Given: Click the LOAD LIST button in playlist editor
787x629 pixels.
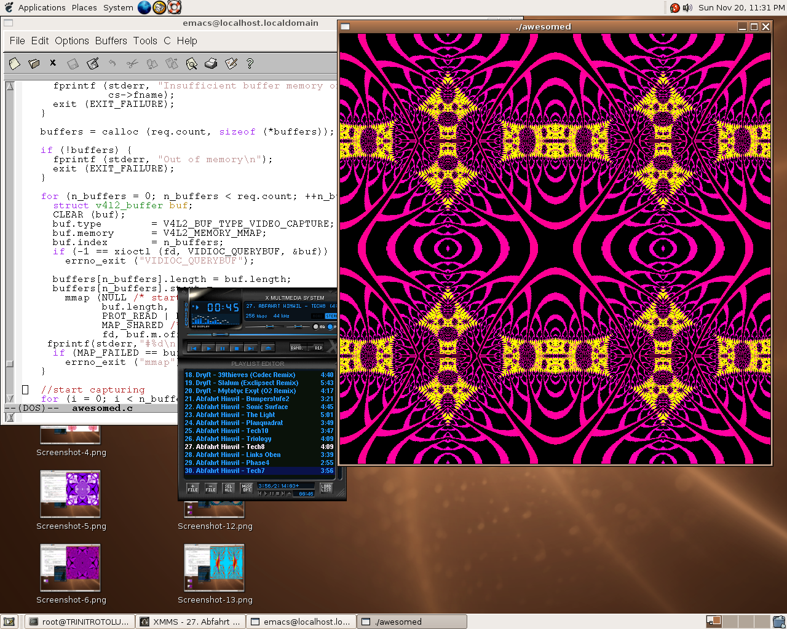Looking at the screenshot, I should (326, 488).
